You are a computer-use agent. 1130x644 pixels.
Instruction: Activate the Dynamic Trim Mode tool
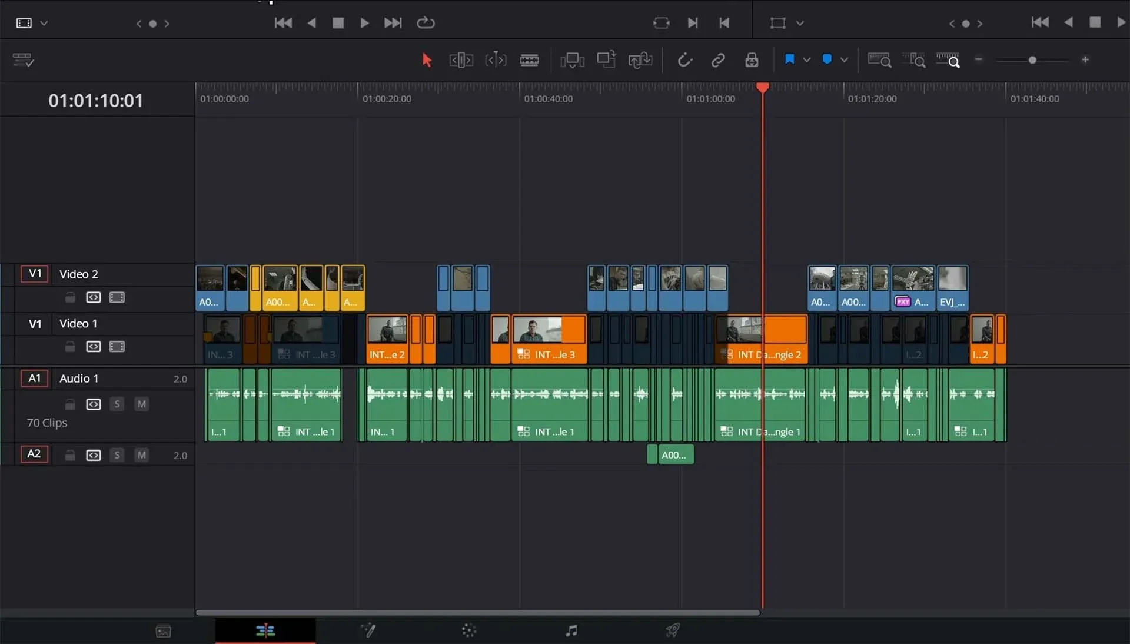point(496,60)
